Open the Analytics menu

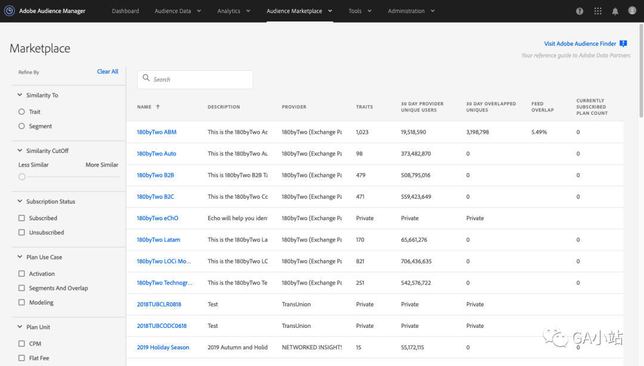coord(229,11)
